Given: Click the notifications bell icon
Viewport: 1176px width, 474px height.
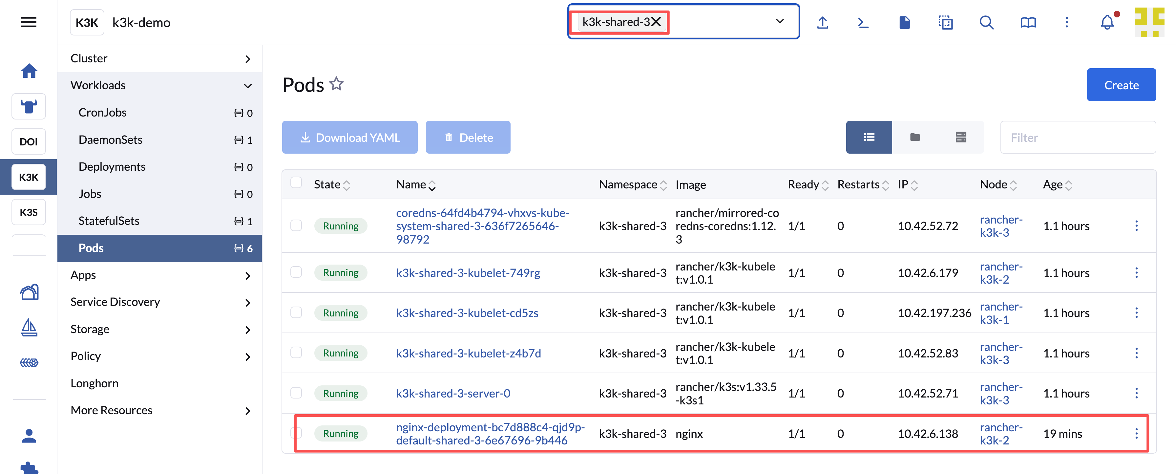Looking at the screenshot, I should [x=1107, y=22].
